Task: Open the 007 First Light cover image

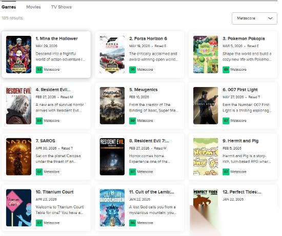Action: tap(206, 105)
